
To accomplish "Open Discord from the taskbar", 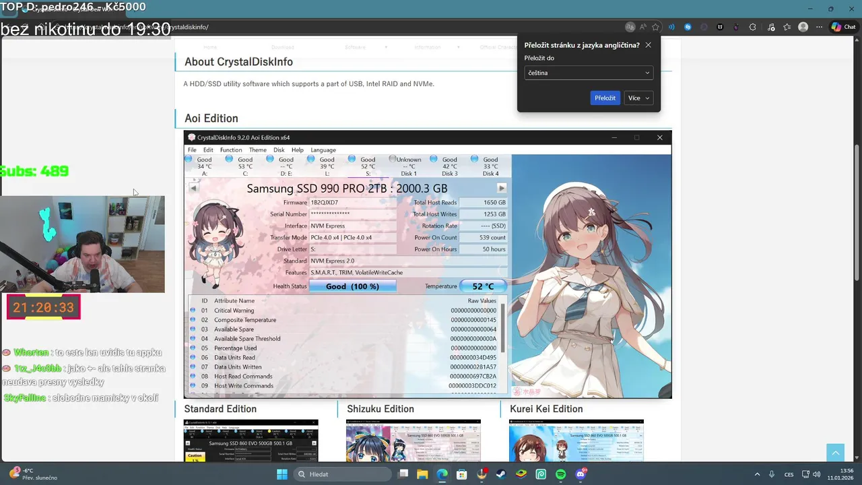I will (581, 474).
